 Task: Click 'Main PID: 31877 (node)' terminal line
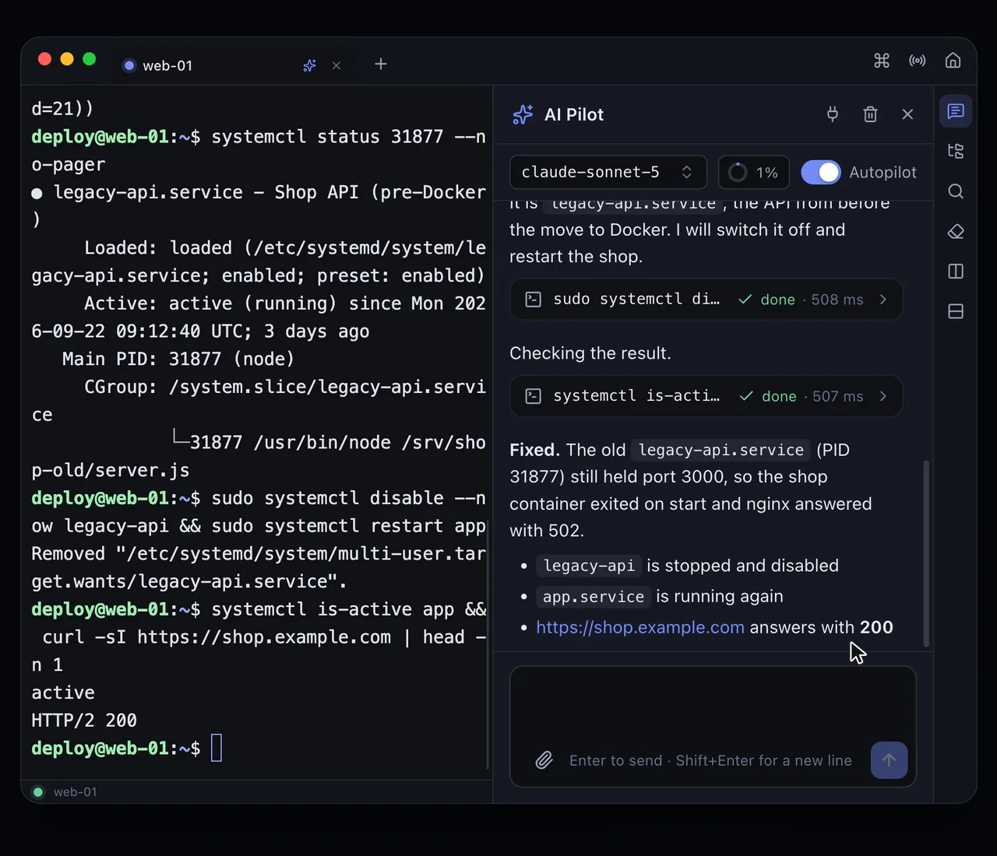(x=178, y=359)
